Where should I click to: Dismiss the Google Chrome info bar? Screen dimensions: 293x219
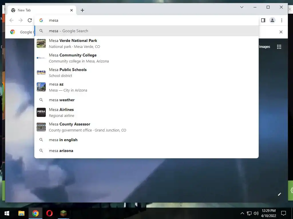tap(281, 32)
